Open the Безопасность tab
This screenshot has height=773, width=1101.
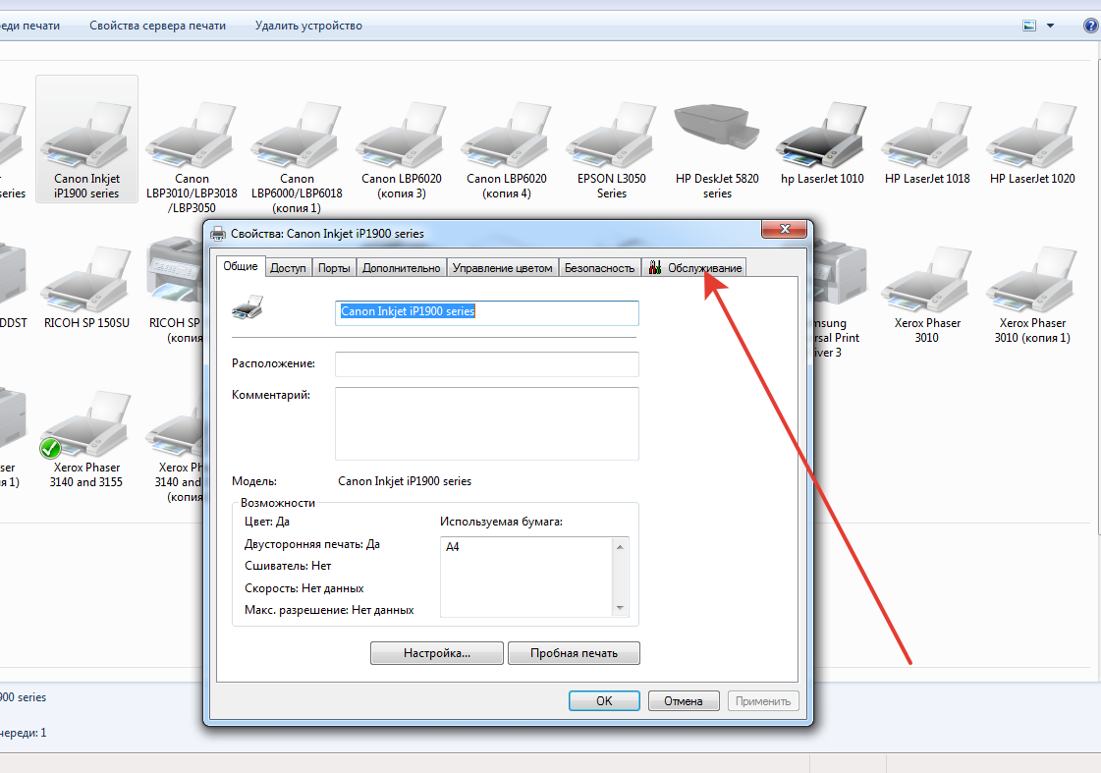click(600, 268)
